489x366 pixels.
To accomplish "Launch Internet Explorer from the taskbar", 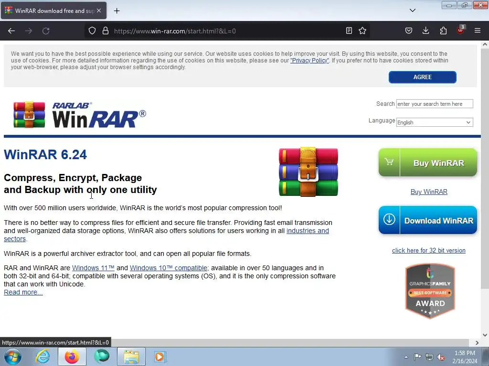I will point(43,356).
